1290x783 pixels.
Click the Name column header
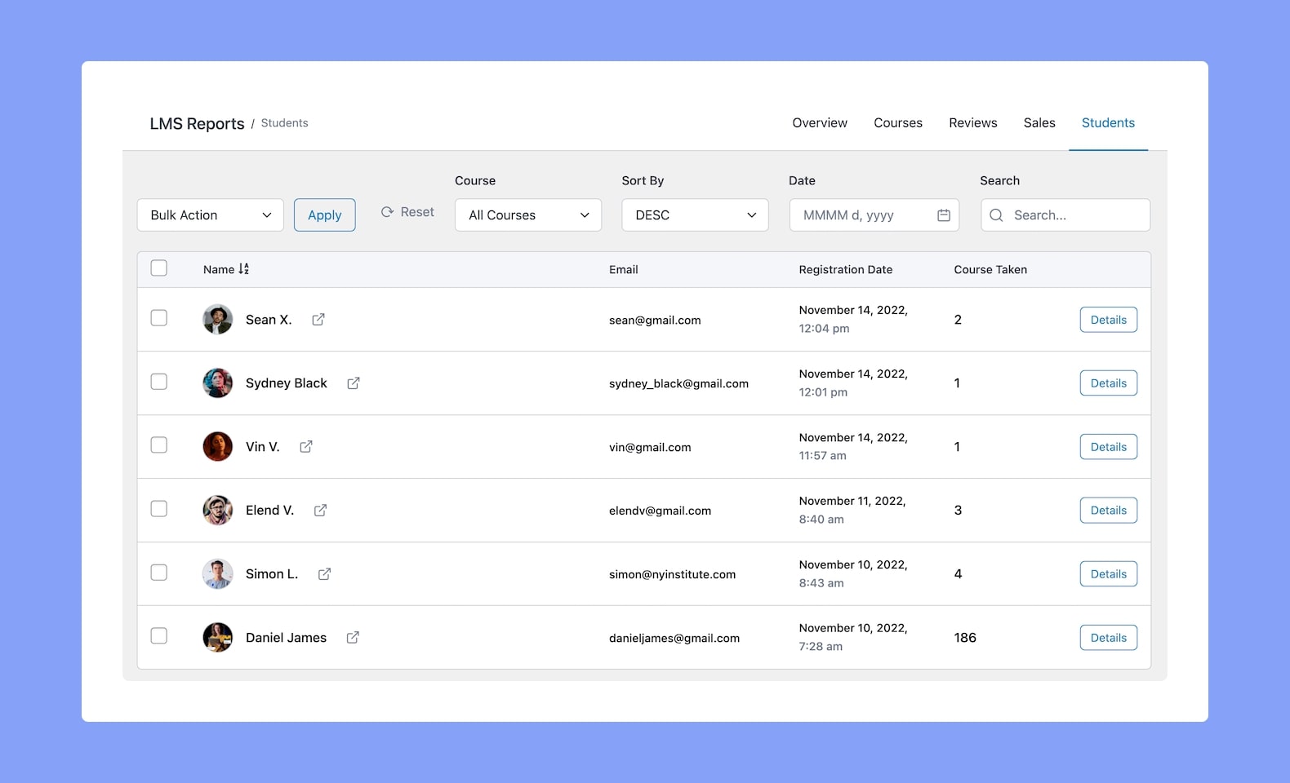(x=219, y=269)
